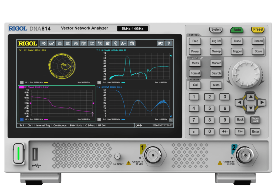Push the down arrow navigation key
This screenshot has width=277, height=196.
click(250, 108)
